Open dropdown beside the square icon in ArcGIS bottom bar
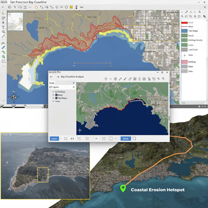The height and width of the screenshot is (208, 208). pyautogui.click(x=116, y=139)
